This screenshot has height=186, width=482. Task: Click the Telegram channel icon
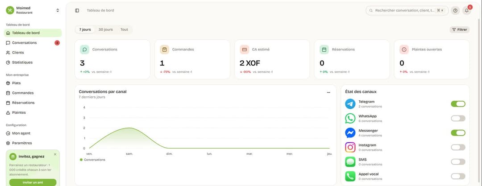click(x=350, y=104)
